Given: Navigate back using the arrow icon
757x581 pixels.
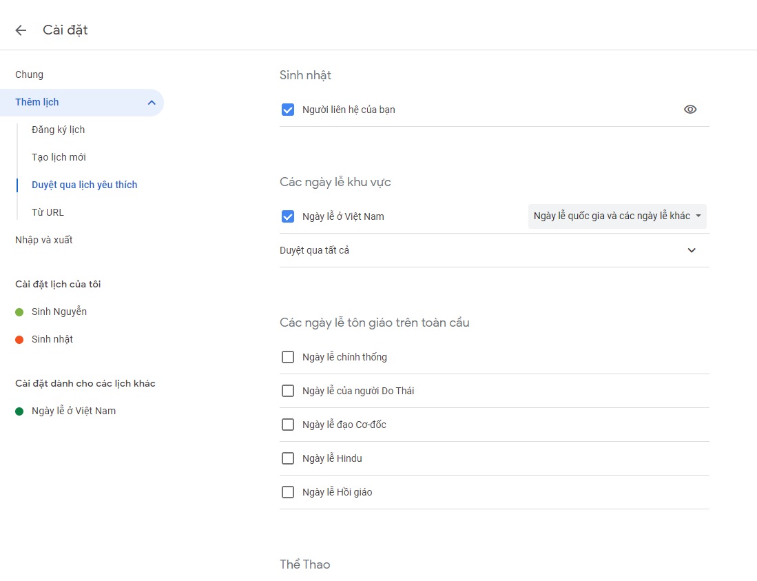Looking at the screenshot, I should tap(20, 30).
